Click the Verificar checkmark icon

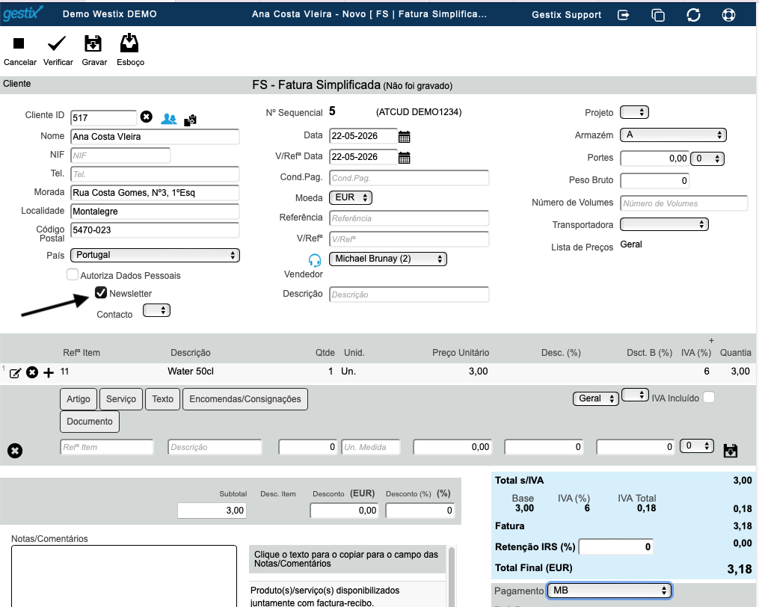pyautogui.click(x=57, y=43)
